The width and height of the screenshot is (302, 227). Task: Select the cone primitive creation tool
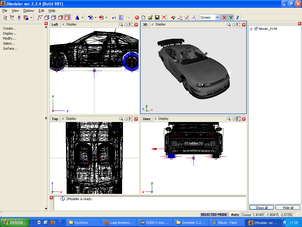pos(78,17)
